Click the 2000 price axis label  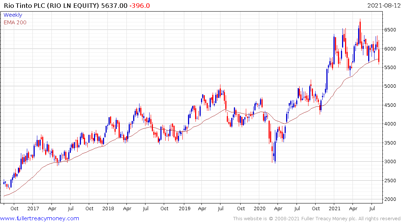(x=390, y=199)
